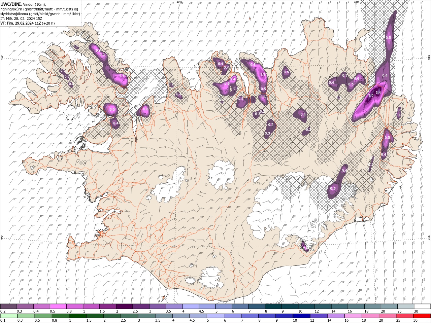The height and width of the screenshot is (323, 431).
Task: Click the '1.1' precipitation value in Westfjords
Action: pyautogui.click(x=122, y=76)
